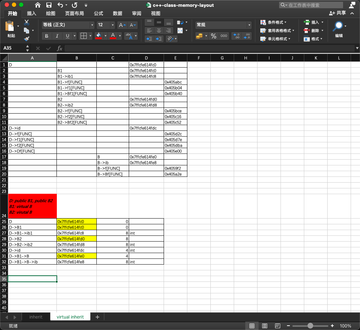Click the Increase Indent icon
Screen dimensions: 360x330
tap(159, 39)
